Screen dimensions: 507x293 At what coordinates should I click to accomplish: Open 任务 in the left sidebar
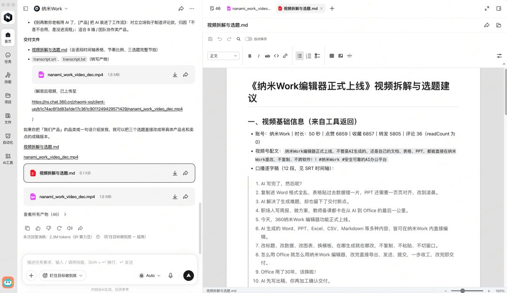pyautogui.click(x=8, y=58)
